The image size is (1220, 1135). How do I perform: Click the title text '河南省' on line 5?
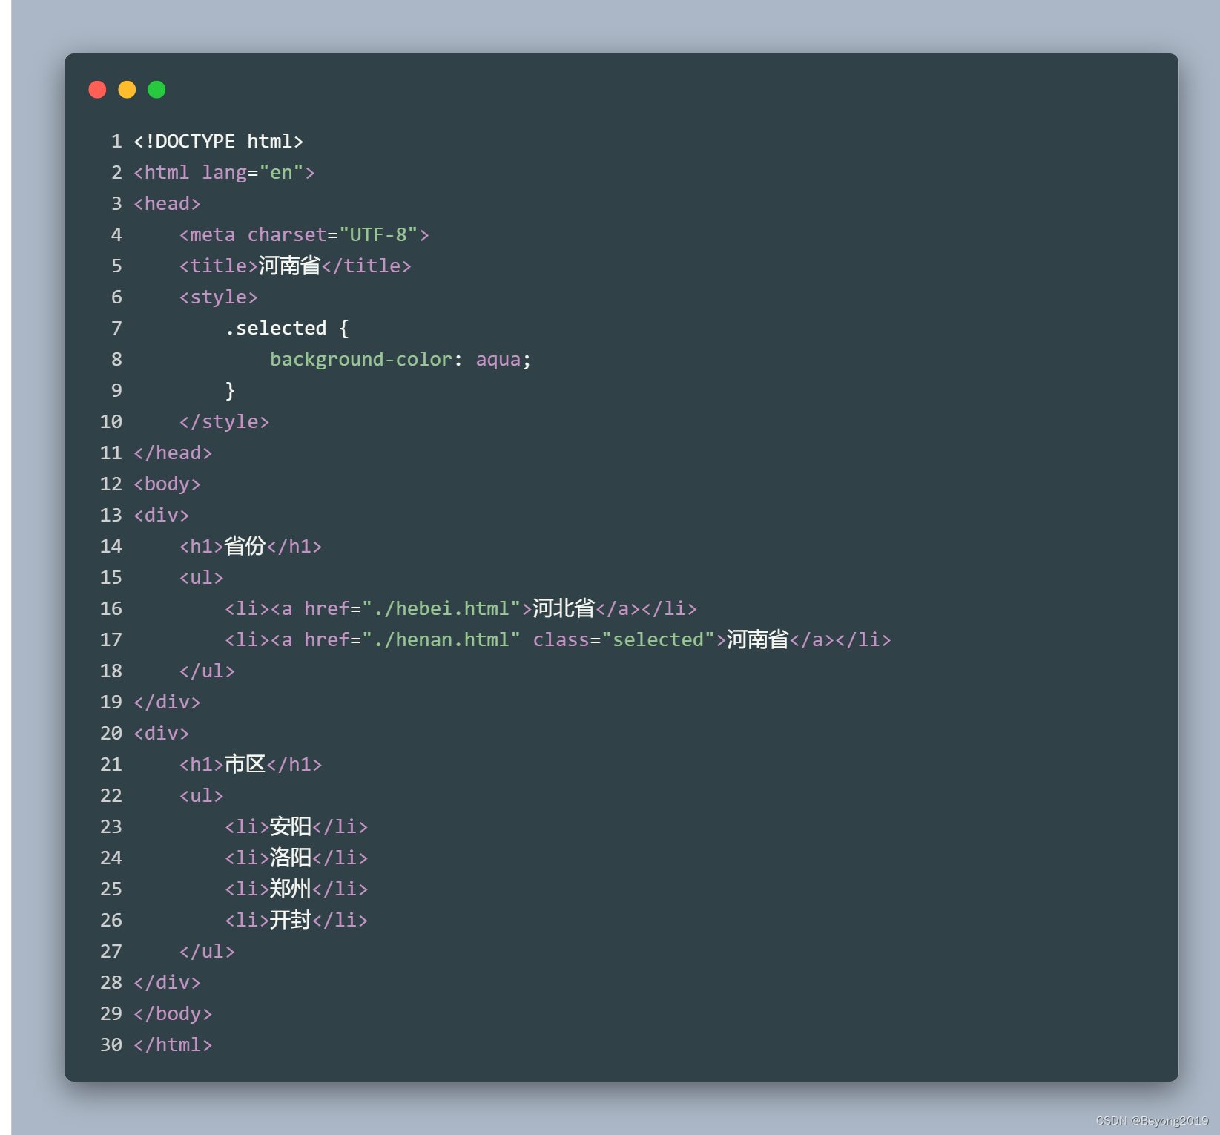[x=290, y=266]
